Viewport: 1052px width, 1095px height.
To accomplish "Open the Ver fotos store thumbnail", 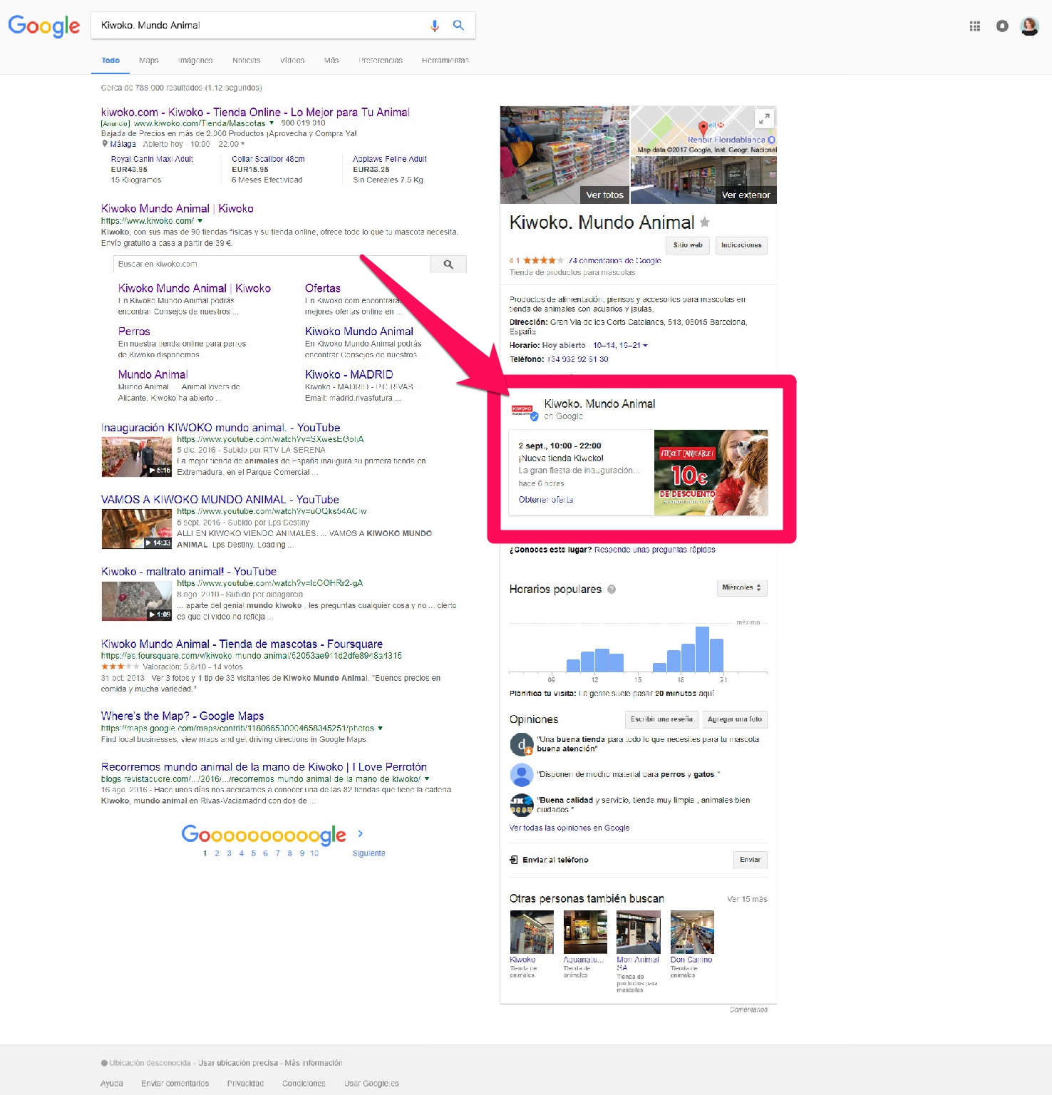I will tap(564, 155).
